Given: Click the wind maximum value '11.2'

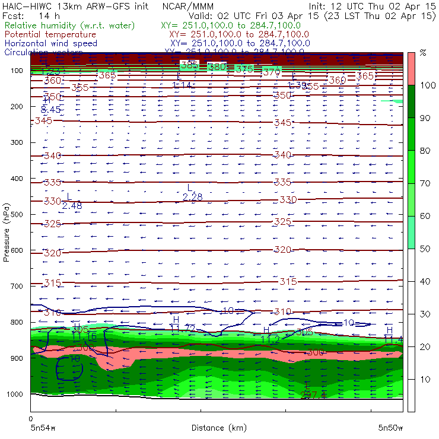Looking at the screenshot, I should click(x=270, y=339).
